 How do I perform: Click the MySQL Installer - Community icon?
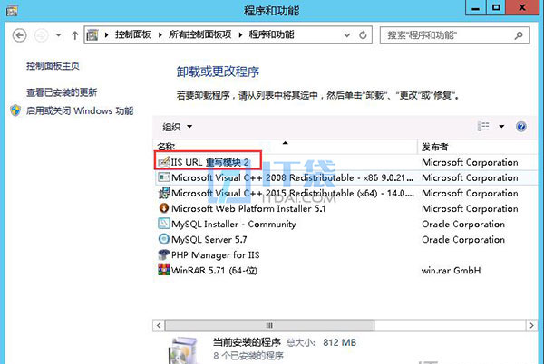pos(164,224)
